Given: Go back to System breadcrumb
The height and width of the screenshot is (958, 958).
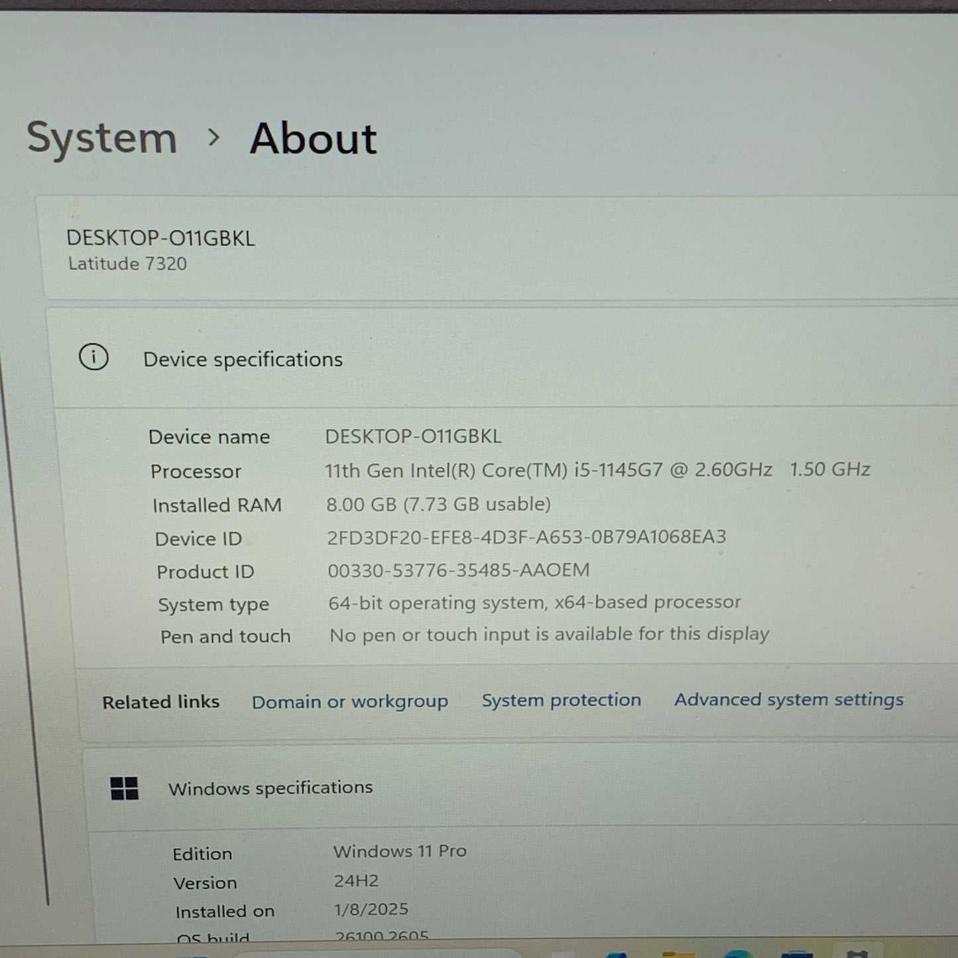Looking at the screenshot, I should [102, 139].
